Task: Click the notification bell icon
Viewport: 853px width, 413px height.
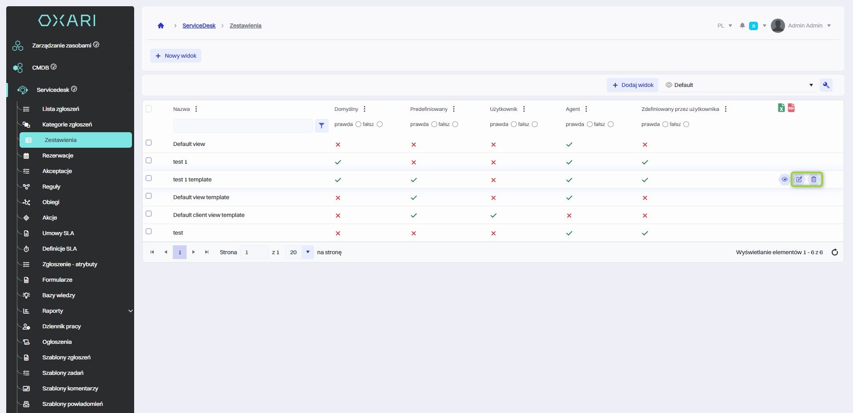Action: (742, 26)
